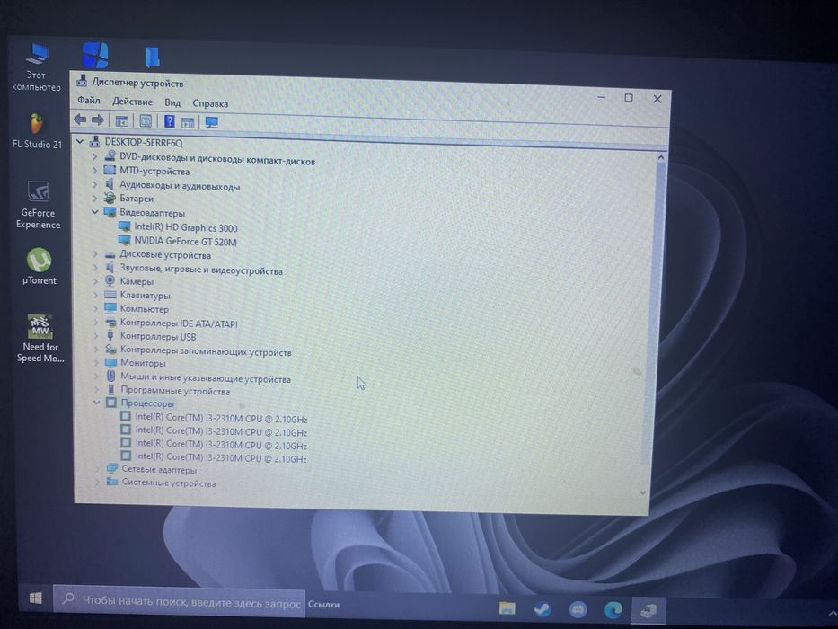The width and height of the screenshot is (838, 629).
Task: Expand the Батареи category
Action: click(x=94, y=198)
